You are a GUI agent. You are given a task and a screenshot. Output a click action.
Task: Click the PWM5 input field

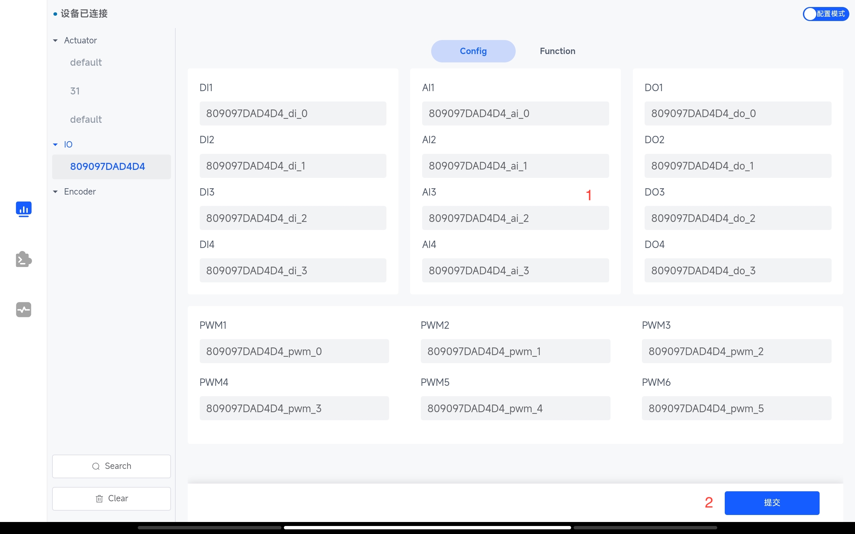point(515,408)
